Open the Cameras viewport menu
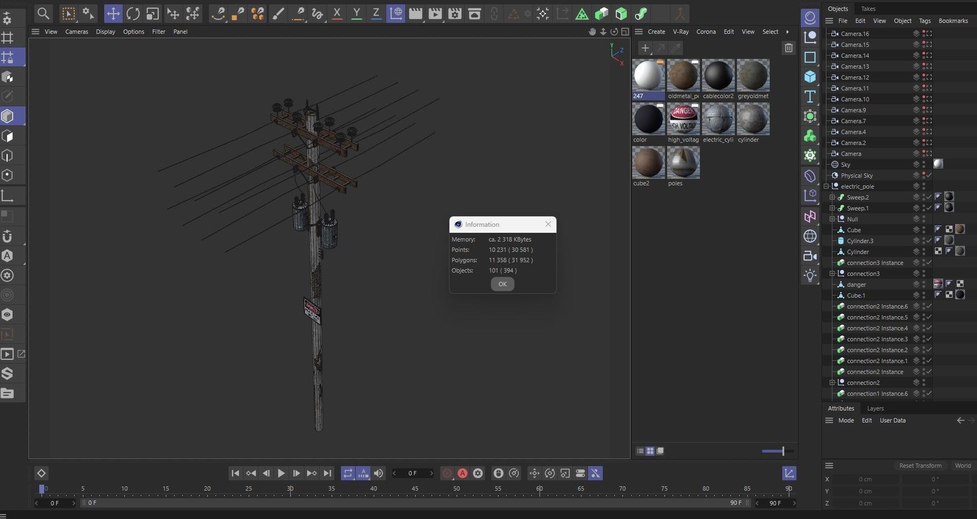Image resolution: width=977 pixels, height=519 pixels. [76, 32]
